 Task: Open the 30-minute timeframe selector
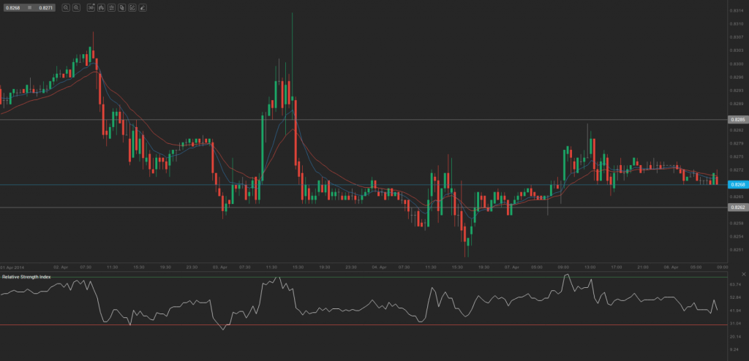(91, 7)
